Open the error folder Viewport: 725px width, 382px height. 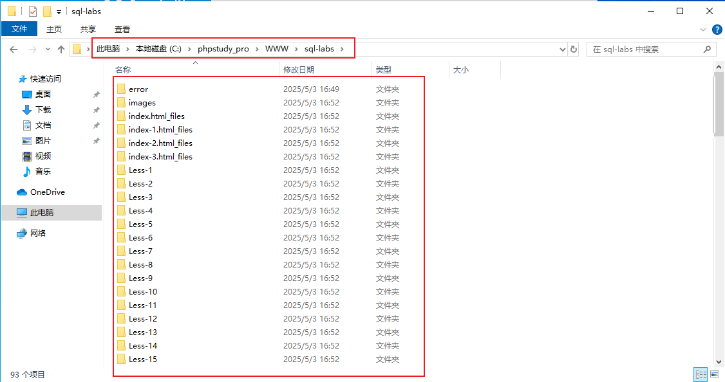tap(138, 89)
